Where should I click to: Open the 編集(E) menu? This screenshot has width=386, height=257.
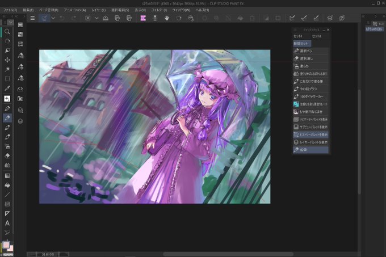pyautogui.click(x=28, y=10)
